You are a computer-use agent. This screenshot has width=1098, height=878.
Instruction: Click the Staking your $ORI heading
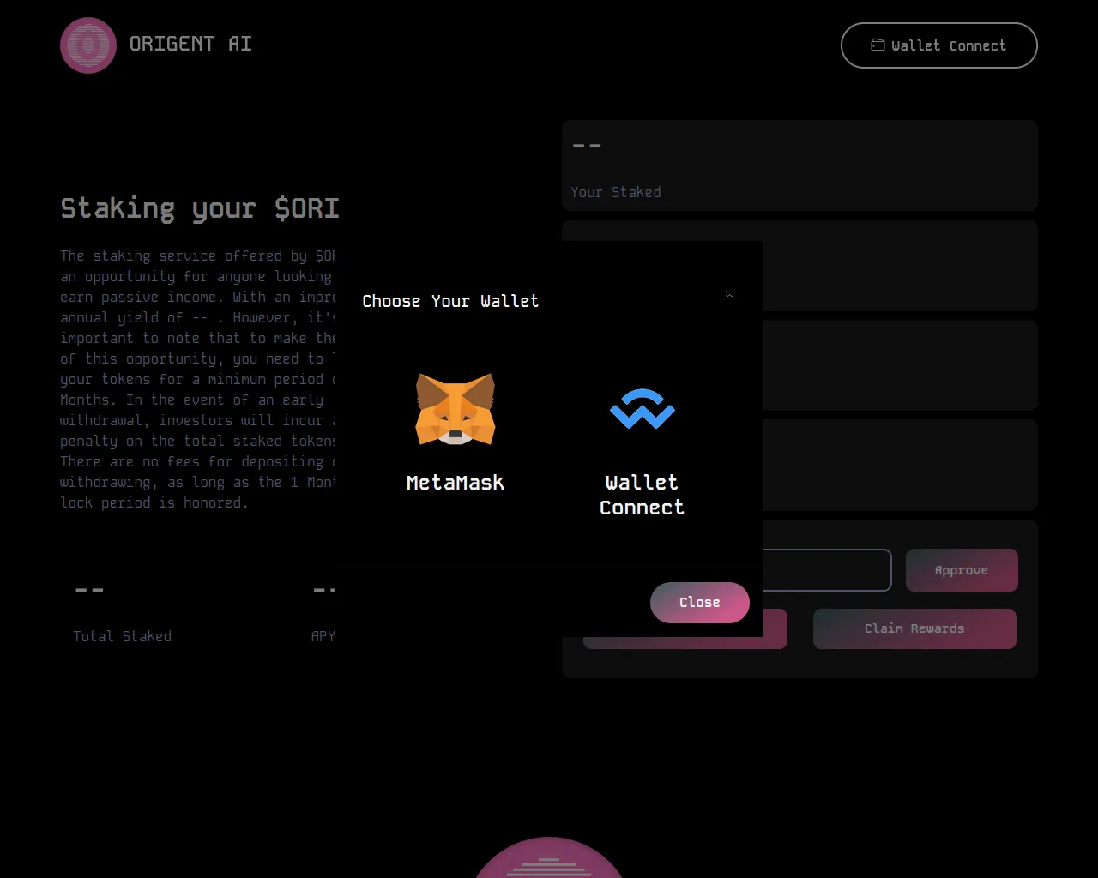200,208
